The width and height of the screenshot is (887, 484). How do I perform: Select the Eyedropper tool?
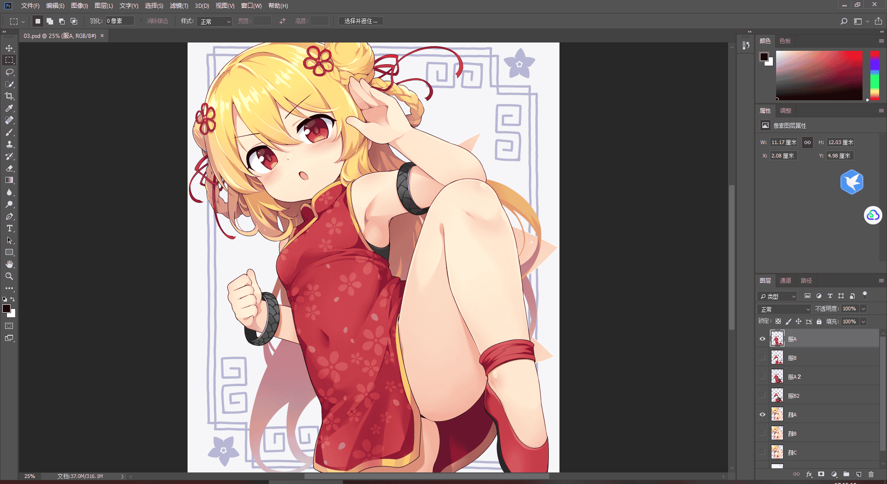9,108
